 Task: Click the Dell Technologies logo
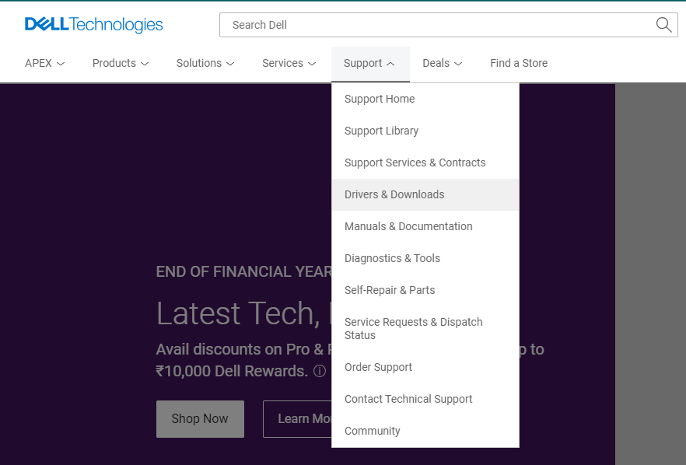93,24
